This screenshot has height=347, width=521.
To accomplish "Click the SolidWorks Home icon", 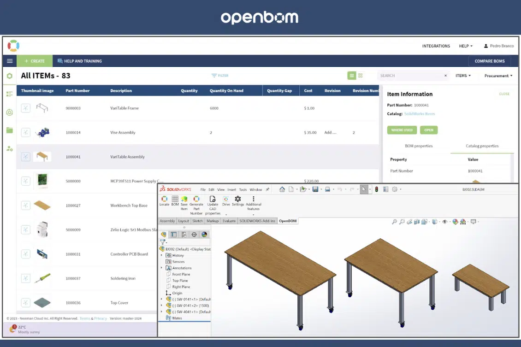I will point(282,189).
